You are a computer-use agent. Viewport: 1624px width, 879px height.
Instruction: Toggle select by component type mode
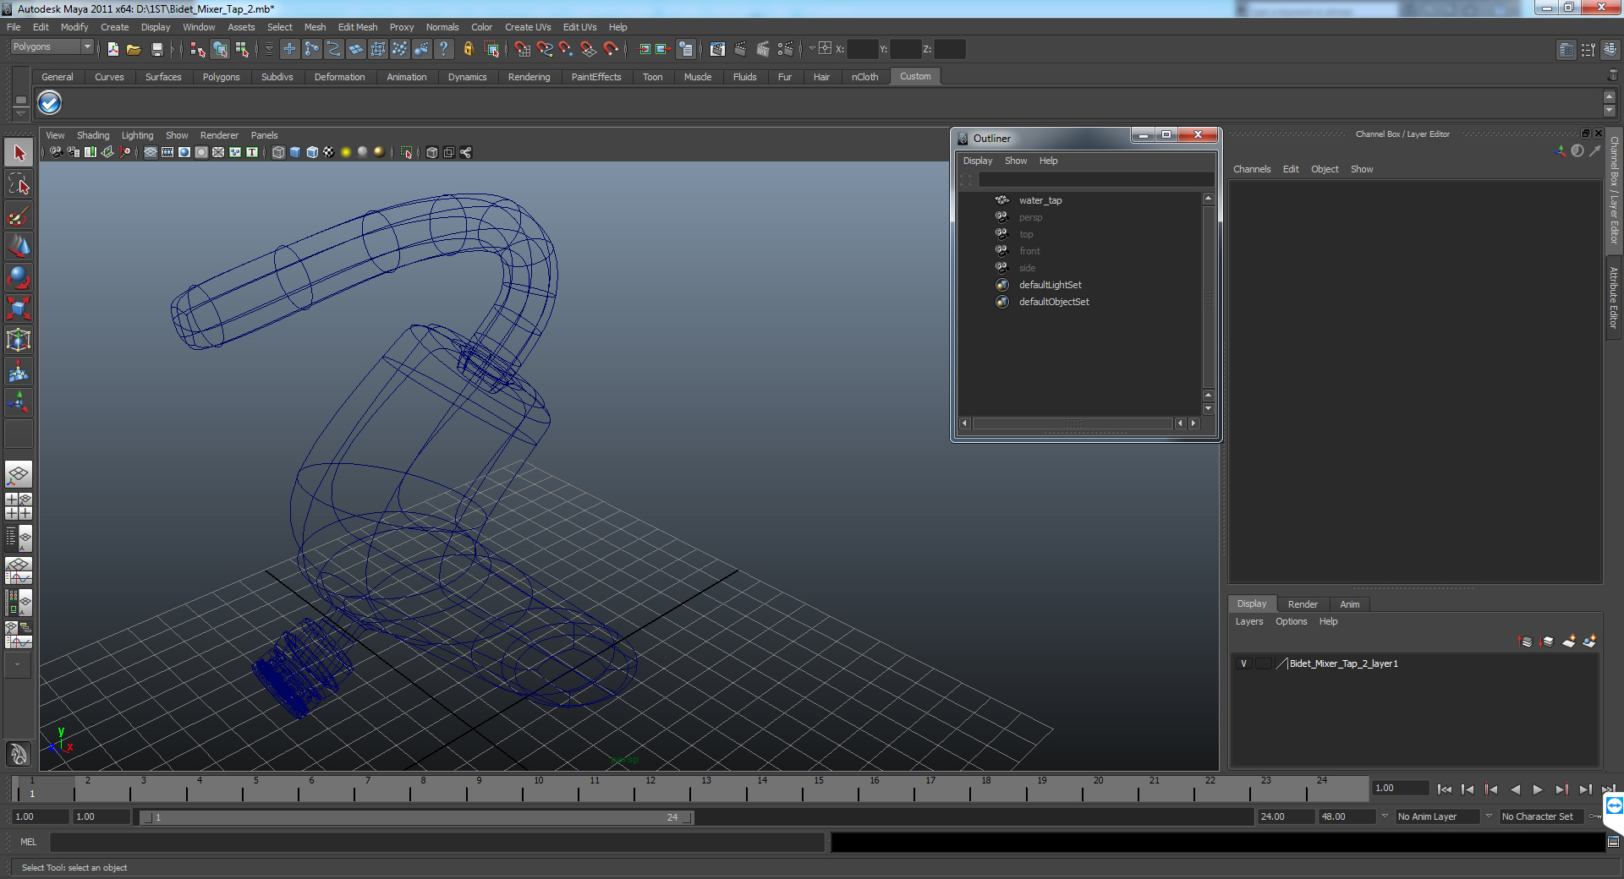pos(242,49)
